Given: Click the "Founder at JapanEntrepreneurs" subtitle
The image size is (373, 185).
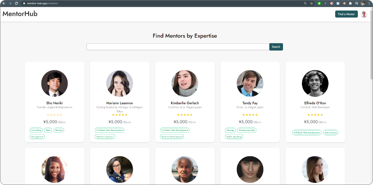Looking at the screenshot, I should pos(55,107).
